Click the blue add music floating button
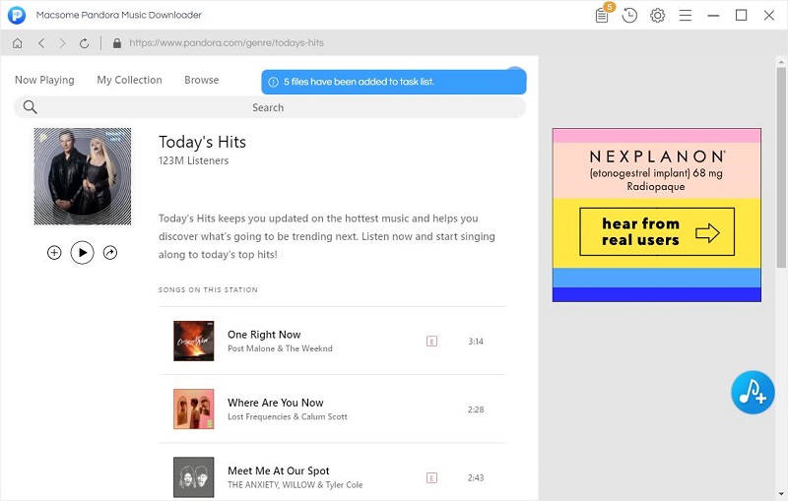The height and width of the screenshot is (501, 788). point(753,392)
